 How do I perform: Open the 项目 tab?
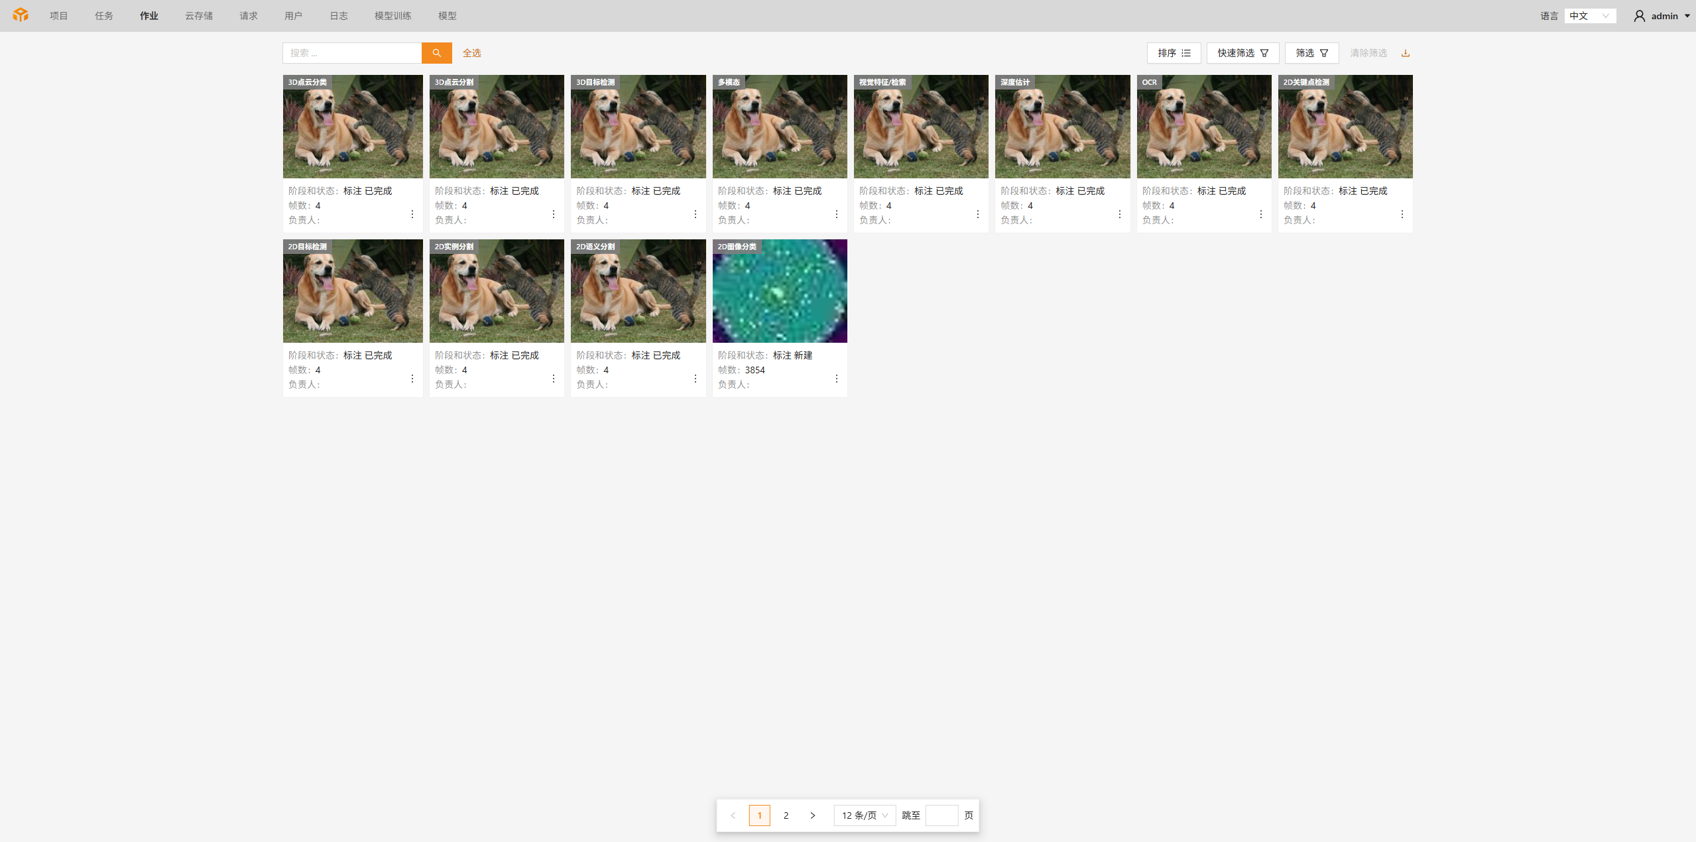[x=59, y=16]
